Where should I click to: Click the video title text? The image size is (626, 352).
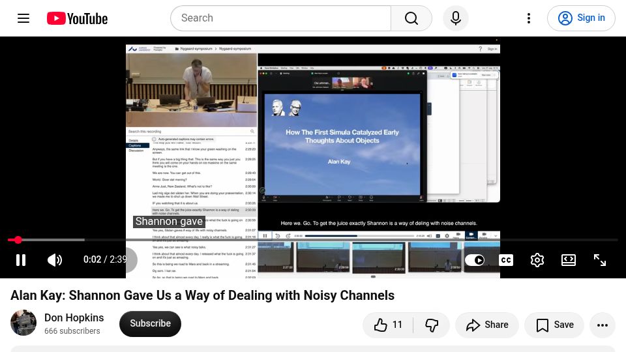click(202, 295)
